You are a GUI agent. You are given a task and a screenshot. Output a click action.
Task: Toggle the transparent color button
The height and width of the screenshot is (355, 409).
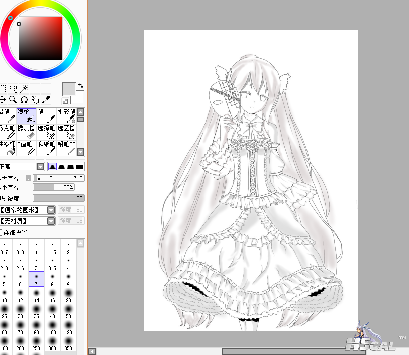tap(65, 101)
